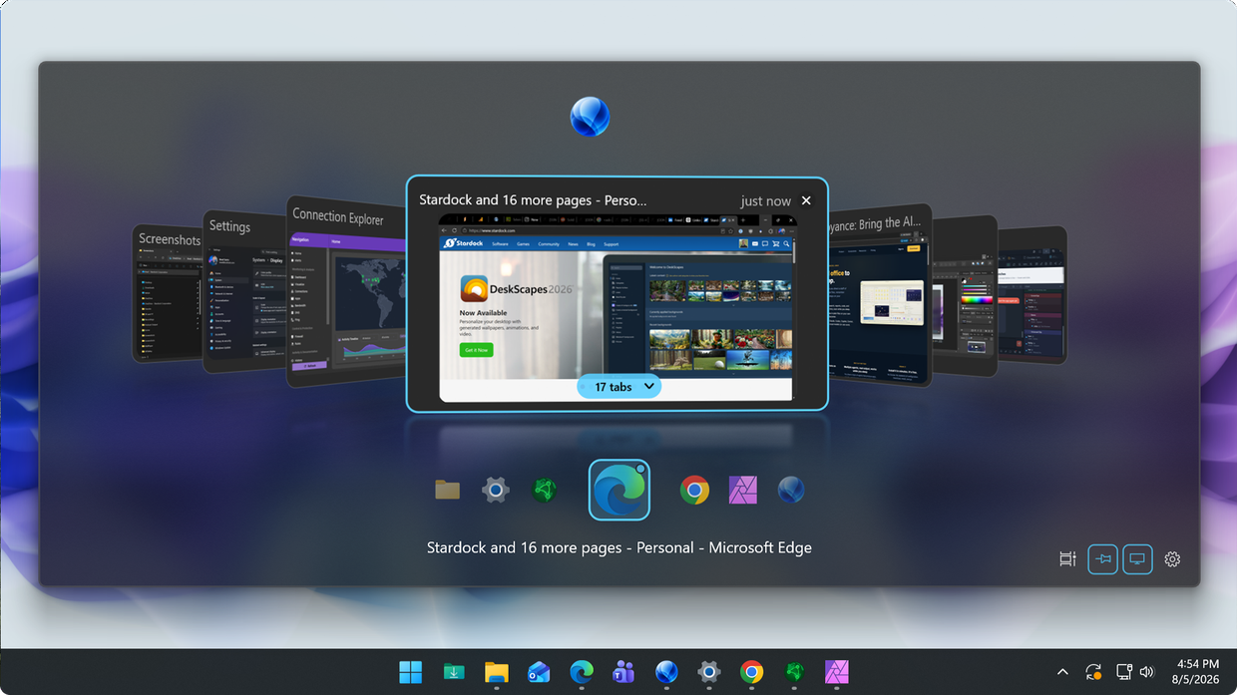The image size is (1237, 695).
Task: Open Outlook from the taskbar
Action: coord(539,672)
